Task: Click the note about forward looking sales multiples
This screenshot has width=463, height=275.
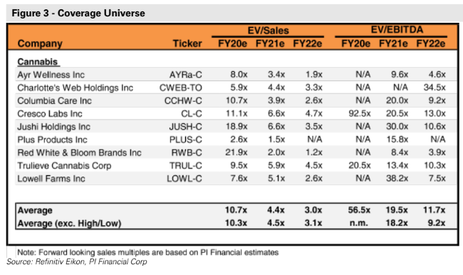Action: click(x=148, y=252)
